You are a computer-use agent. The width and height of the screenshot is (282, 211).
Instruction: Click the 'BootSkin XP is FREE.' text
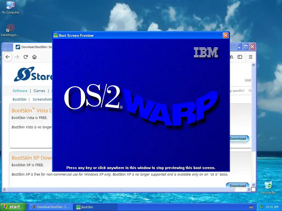(28, 165)
